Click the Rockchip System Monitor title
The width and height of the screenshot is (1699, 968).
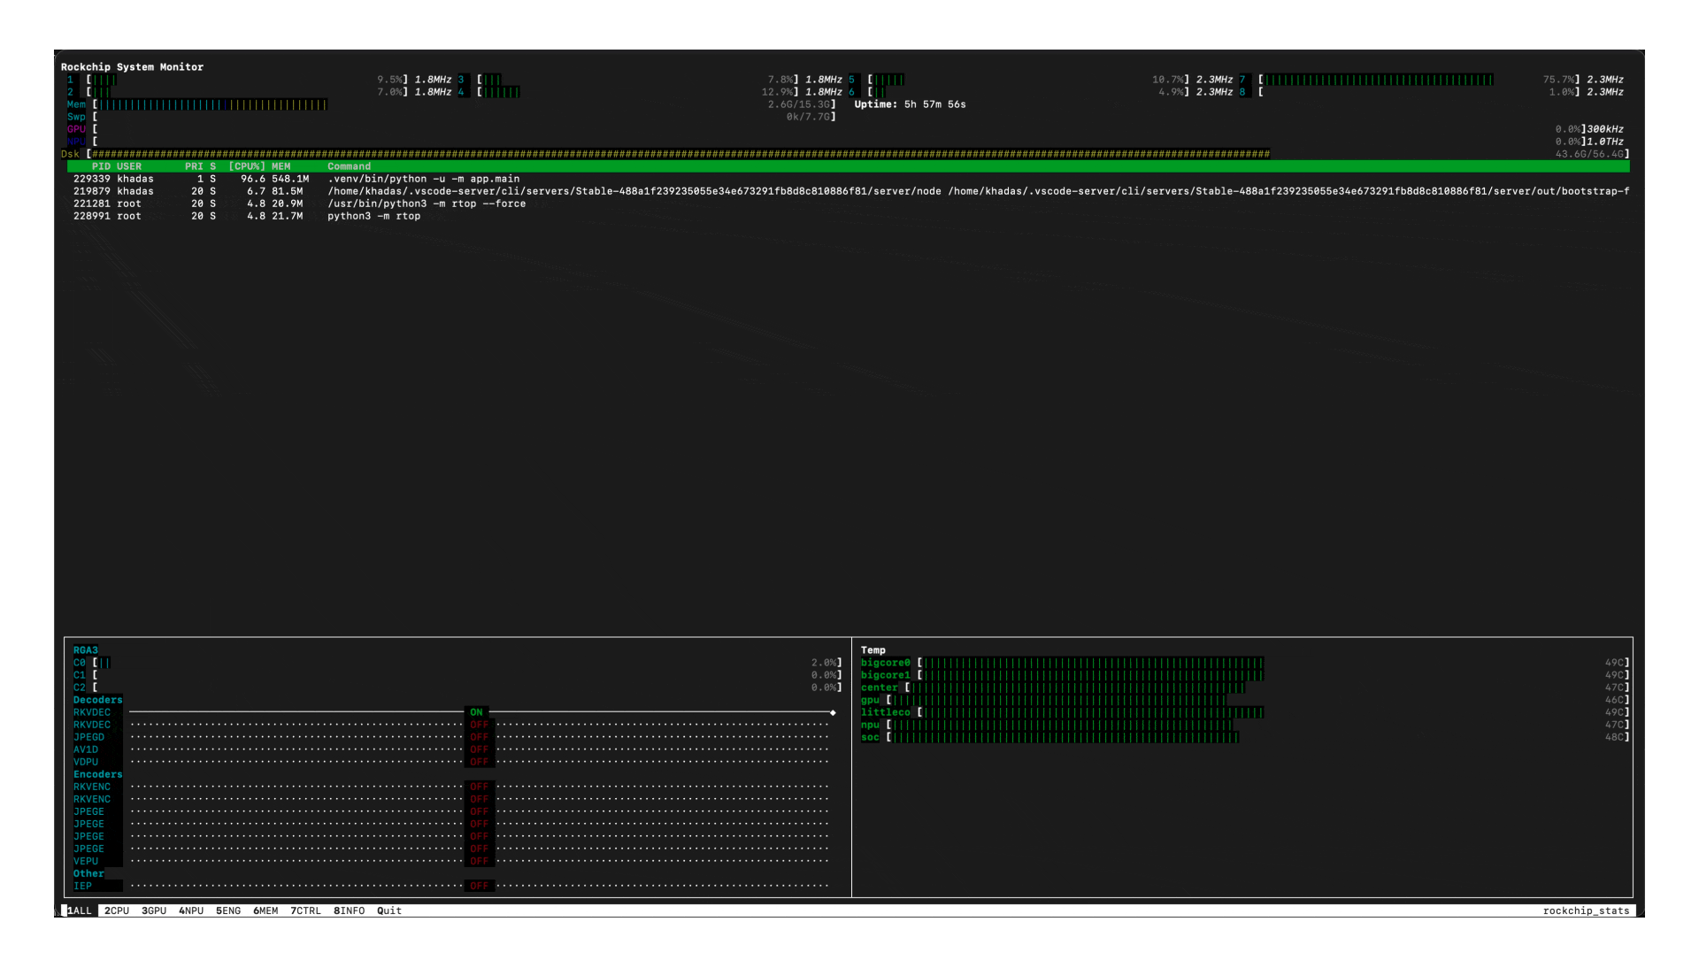pos(132,67)
